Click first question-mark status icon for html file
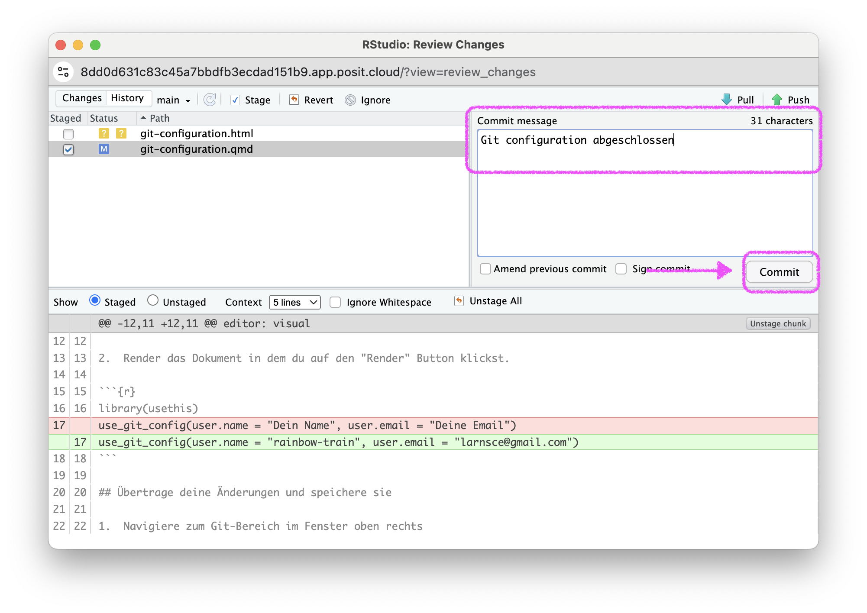This screenshot has height=613, width=867. tap(104, 133)
